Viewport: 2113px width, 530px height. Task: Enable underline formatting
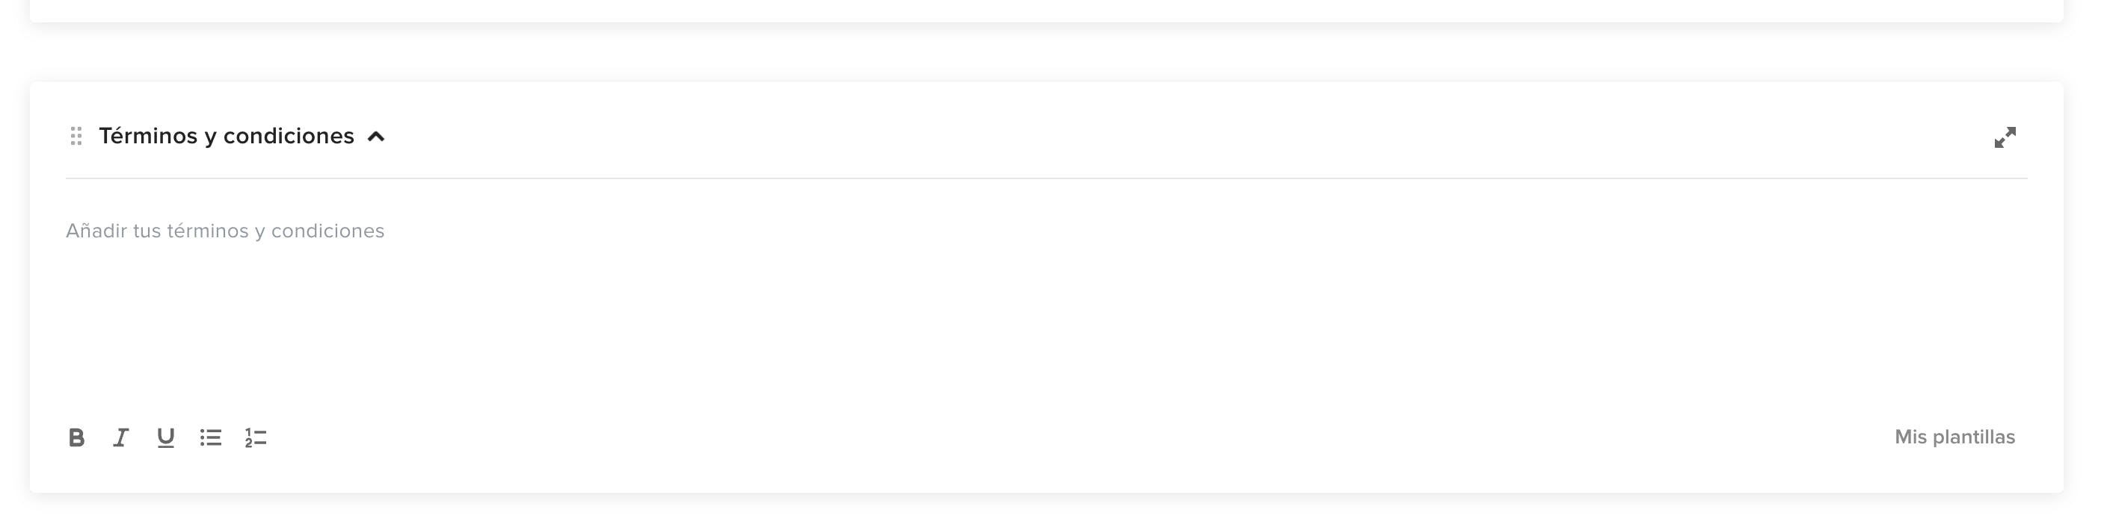tap(166, 438)
